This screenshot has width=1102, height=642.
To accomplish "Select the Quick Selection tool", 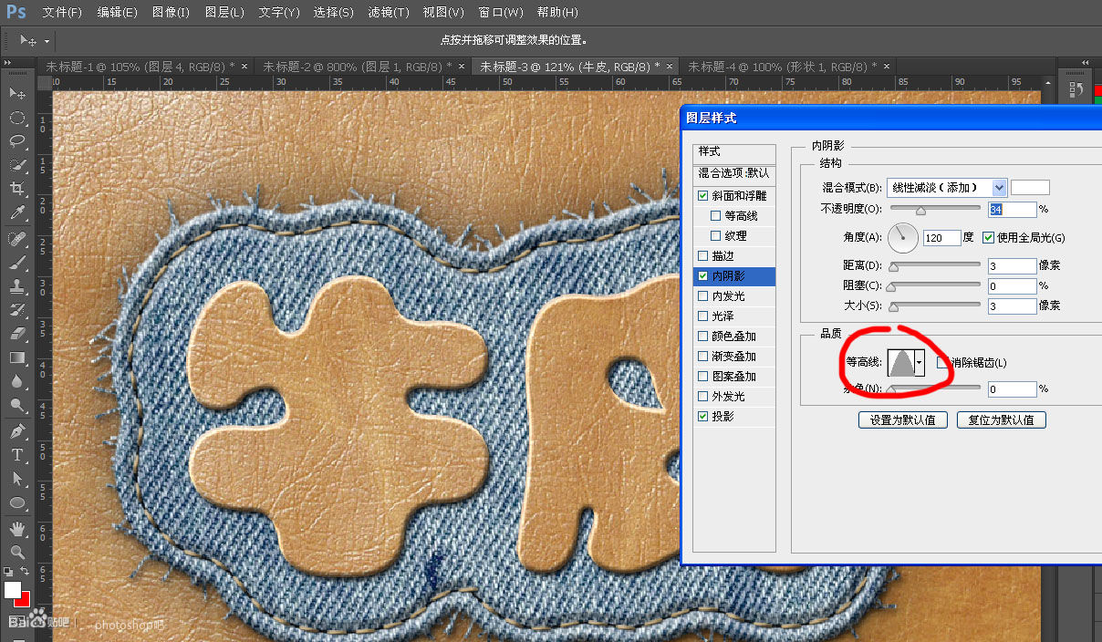I will pos(17,165).
